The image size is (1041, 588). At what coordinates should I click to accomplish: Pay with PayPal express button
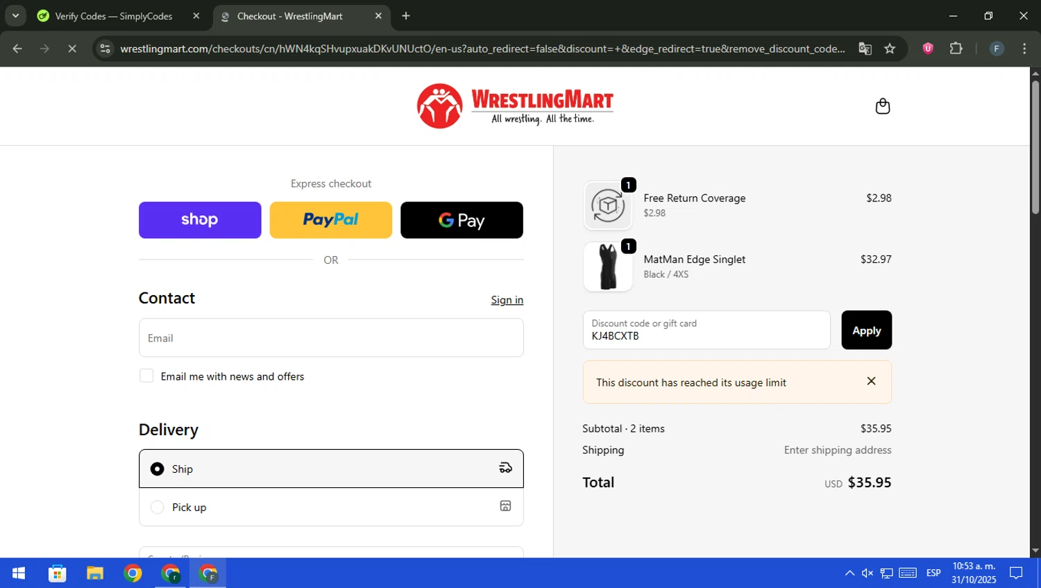[x=330, y=220]
